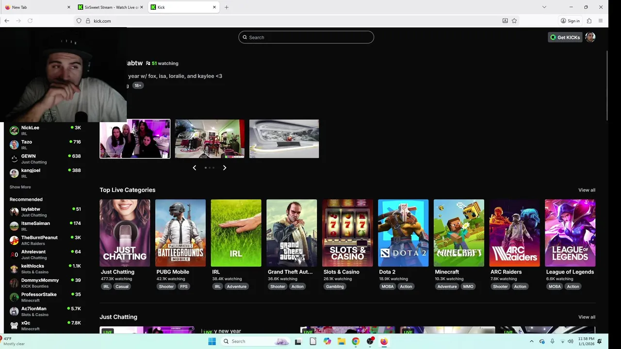621x349 pixels.
Task: Select the first featured stream thumbnail
Action: pyautogui.click(x=135, y=139)
